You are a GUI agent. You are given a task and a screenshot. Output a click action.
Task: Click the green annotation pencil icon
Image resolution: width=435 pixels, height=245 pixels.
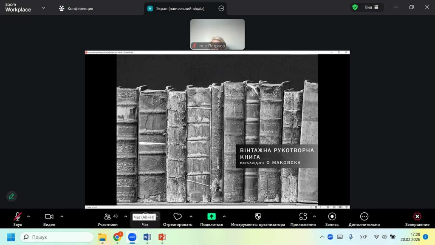coord(11,196)
